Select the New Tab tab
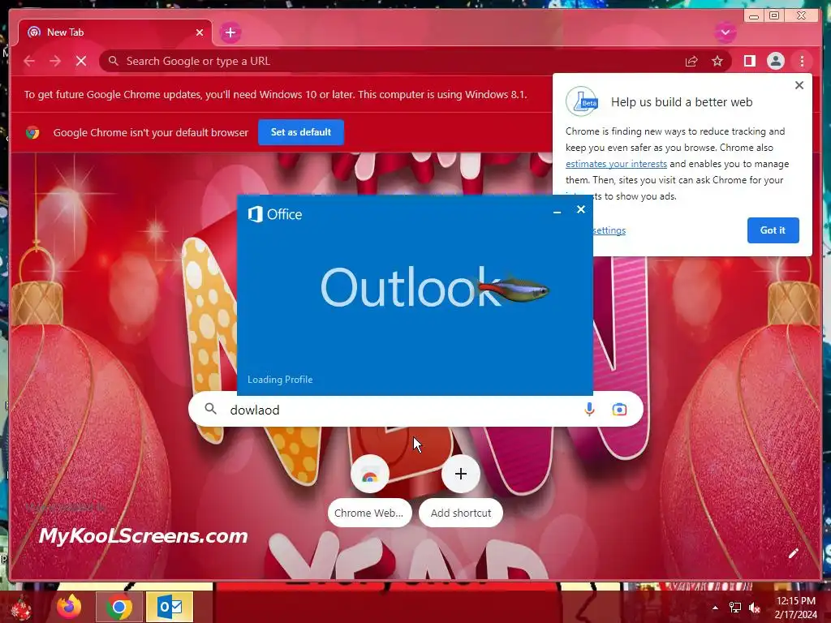 coord(114,32)
